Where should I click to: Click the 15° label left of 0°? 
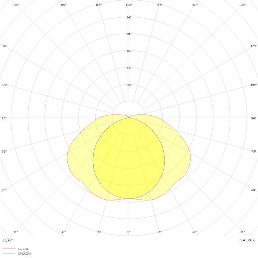coord(98,232)
